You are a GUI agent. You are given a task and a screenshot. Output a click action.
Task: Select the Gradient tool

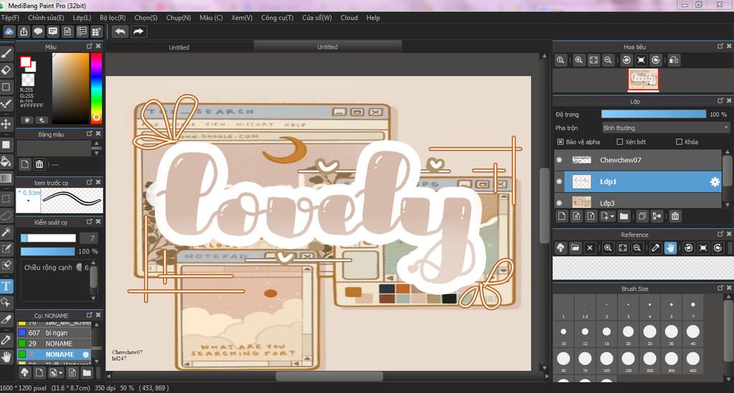click(x=6, y=178)
